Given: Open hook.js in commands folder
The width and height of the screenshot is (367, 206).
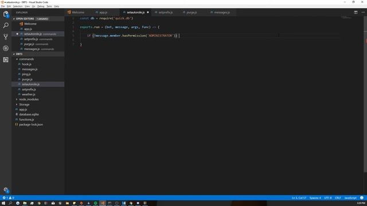Looking at the screenshot, I should (x=26, y=64).
